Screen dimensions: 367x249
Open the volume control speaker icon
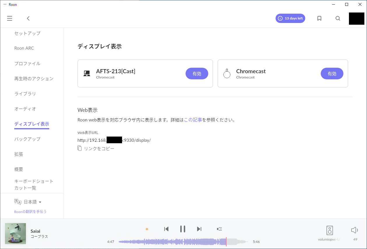pos(354,230)
